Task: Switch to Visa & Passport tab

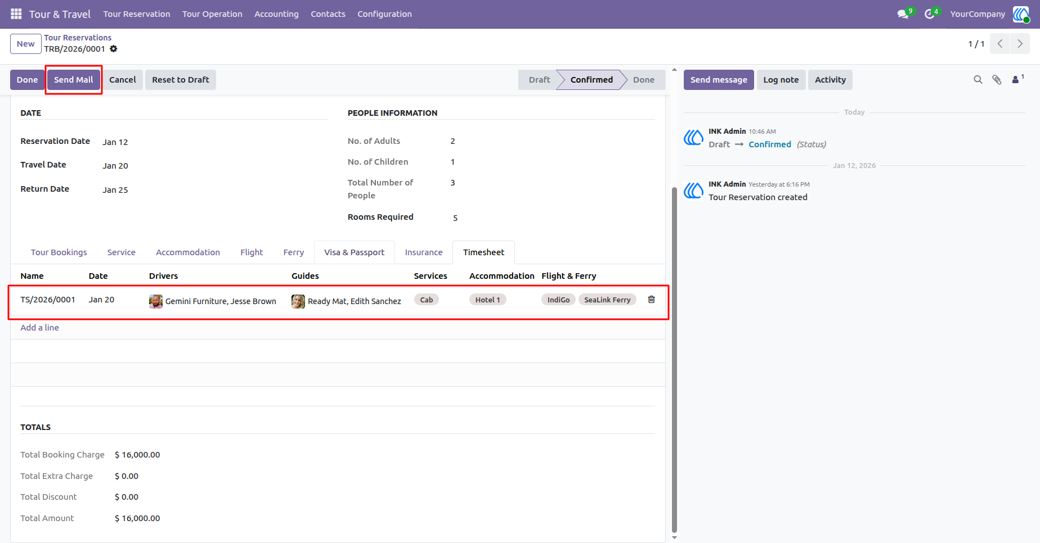Action: [x=355, y=252]
